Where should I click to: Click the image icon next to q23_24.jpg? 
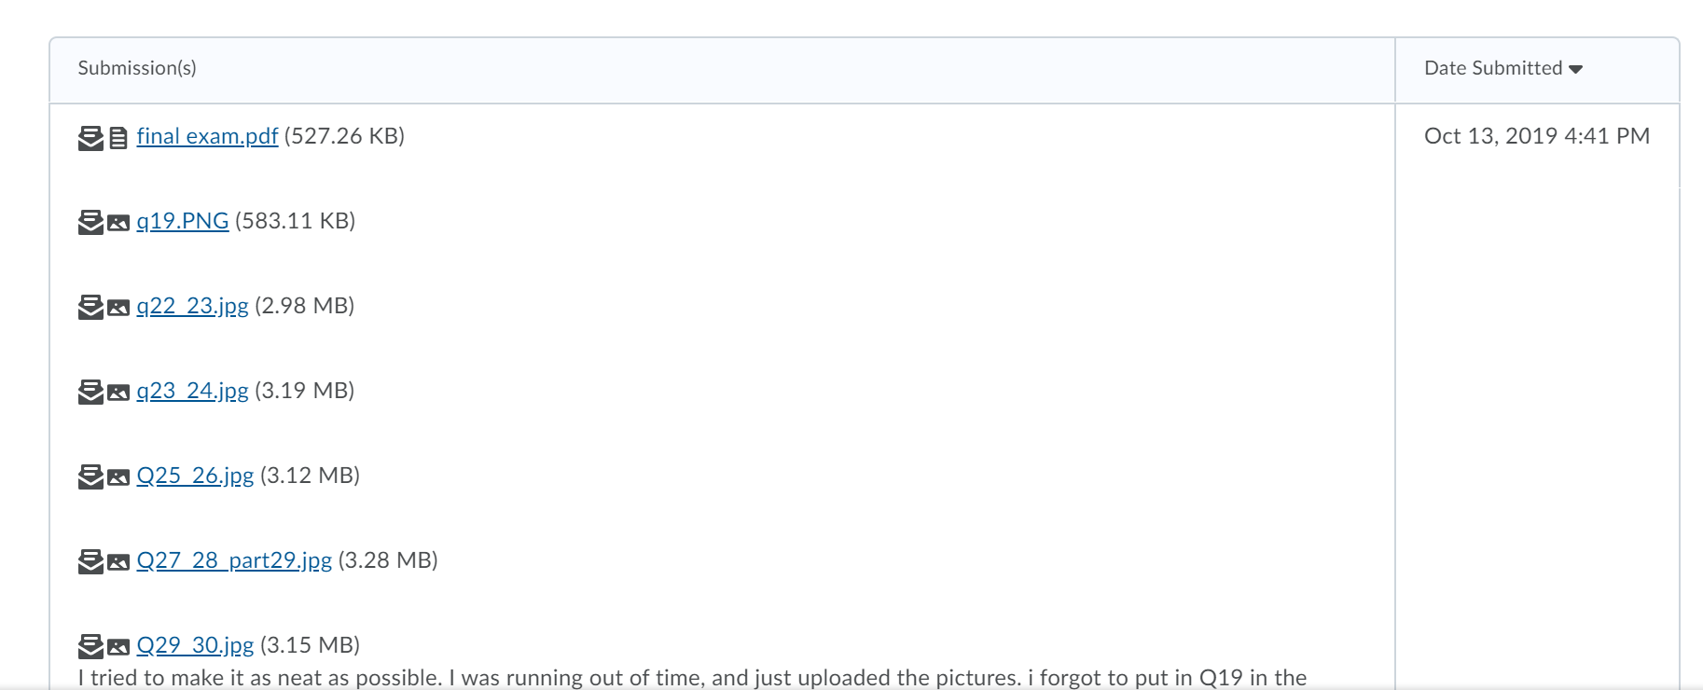click(x=118, y=393)
